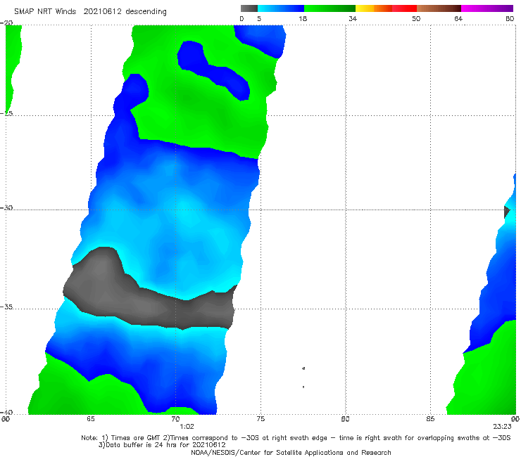The image size is (521, 457).
Task: Click the '1:02' swath time label
Action: 187,427
